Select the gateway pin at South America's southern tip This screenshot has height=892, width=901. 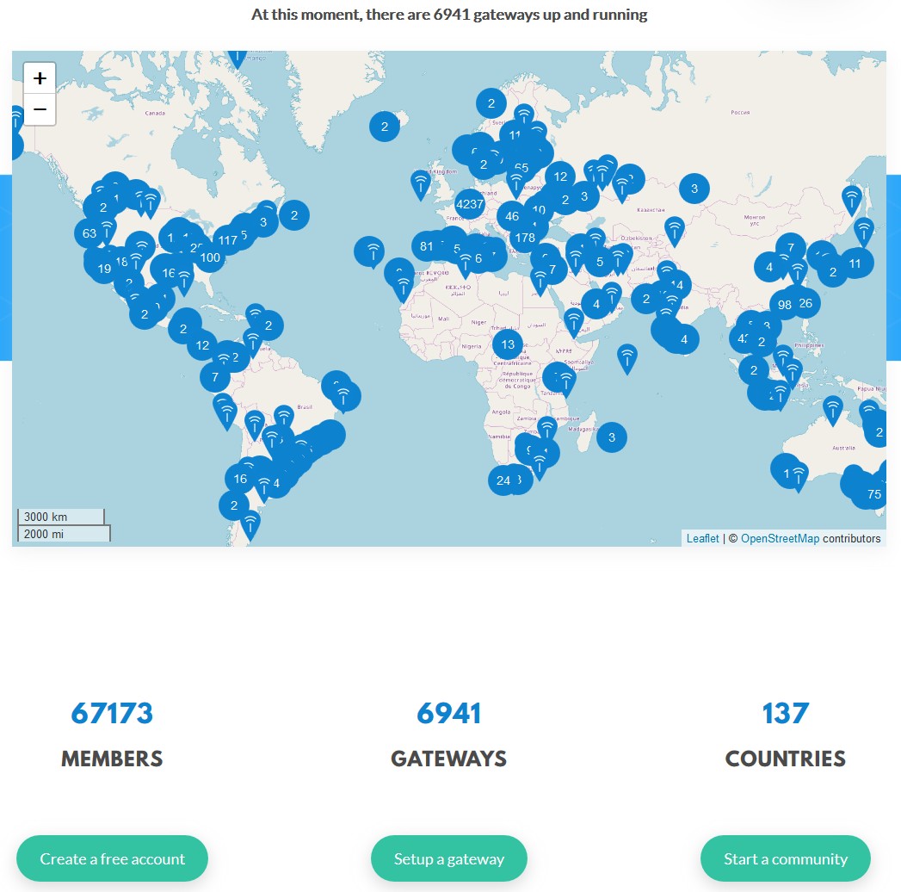click(x=250, y=523)
